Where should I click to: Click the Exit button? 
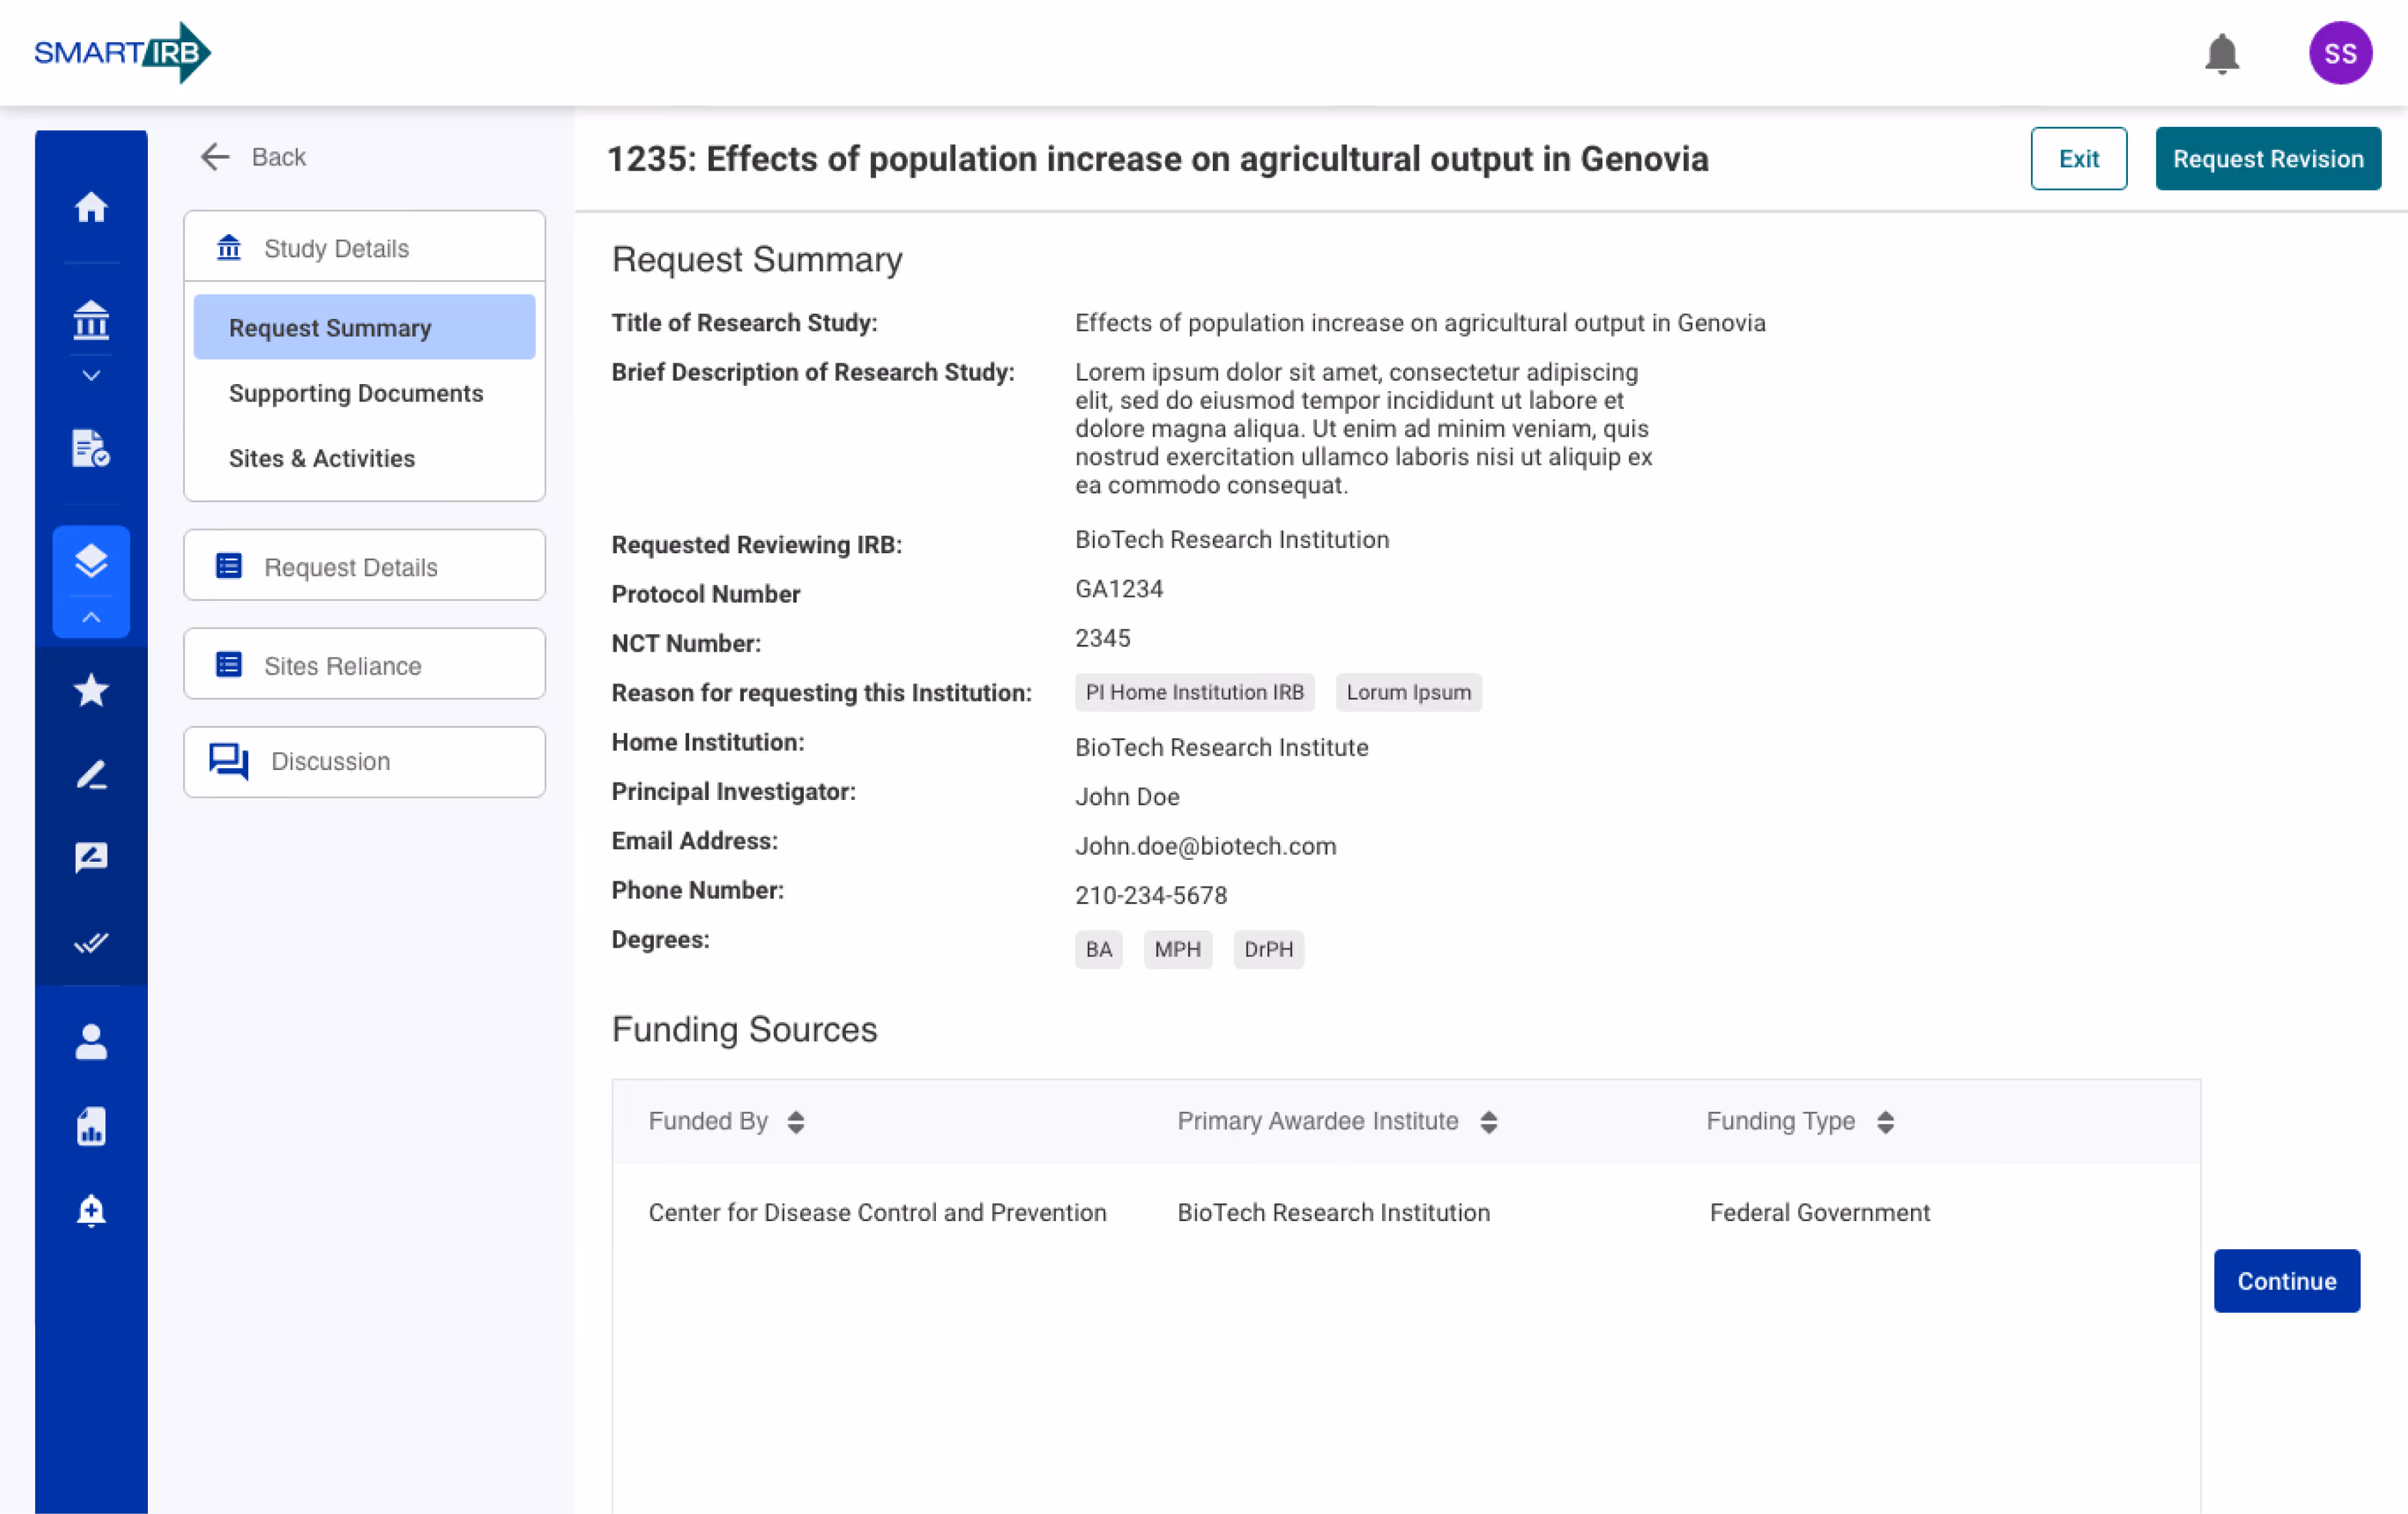click(2078, 158)
